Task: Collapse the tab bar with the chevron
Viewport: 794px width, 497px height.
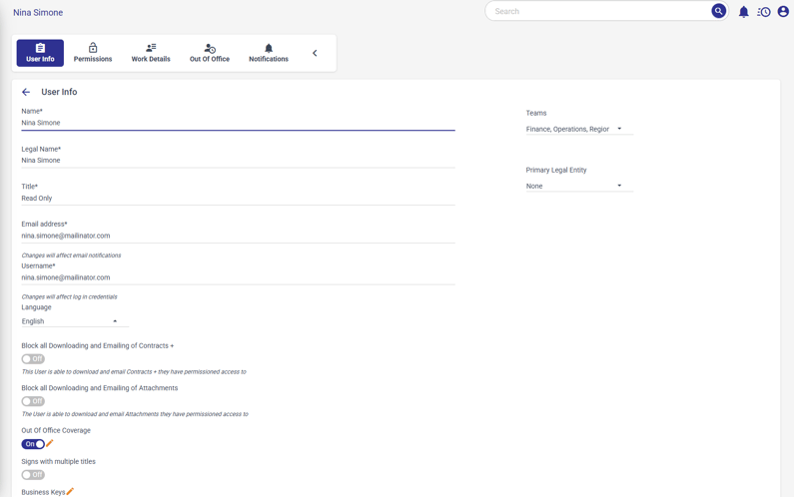Action: coord(315,53)
